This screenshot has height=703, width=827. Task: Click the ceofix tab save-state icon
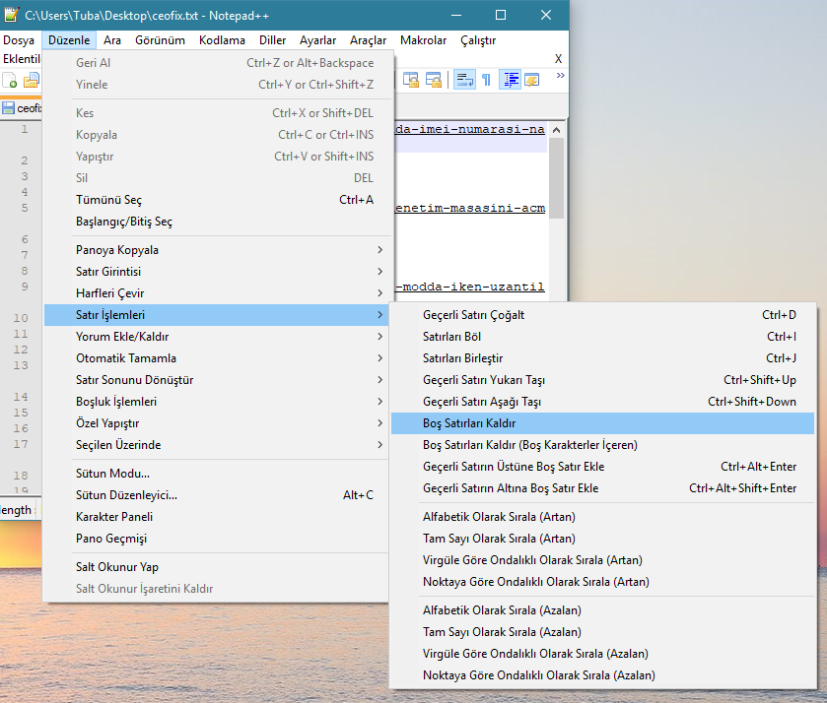(x=8, y=108)
